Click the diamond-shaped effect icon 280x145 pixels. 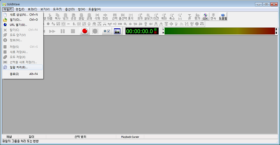171,24
